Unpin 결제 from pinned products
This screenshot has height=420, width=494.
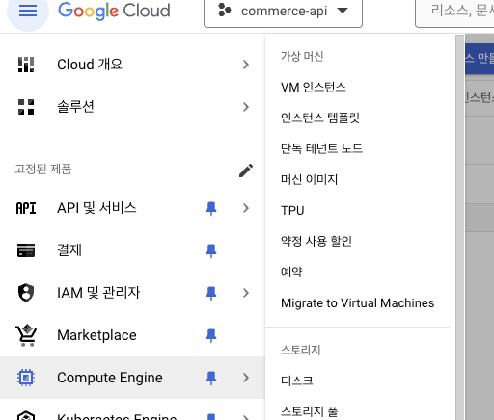pos(211,250)
